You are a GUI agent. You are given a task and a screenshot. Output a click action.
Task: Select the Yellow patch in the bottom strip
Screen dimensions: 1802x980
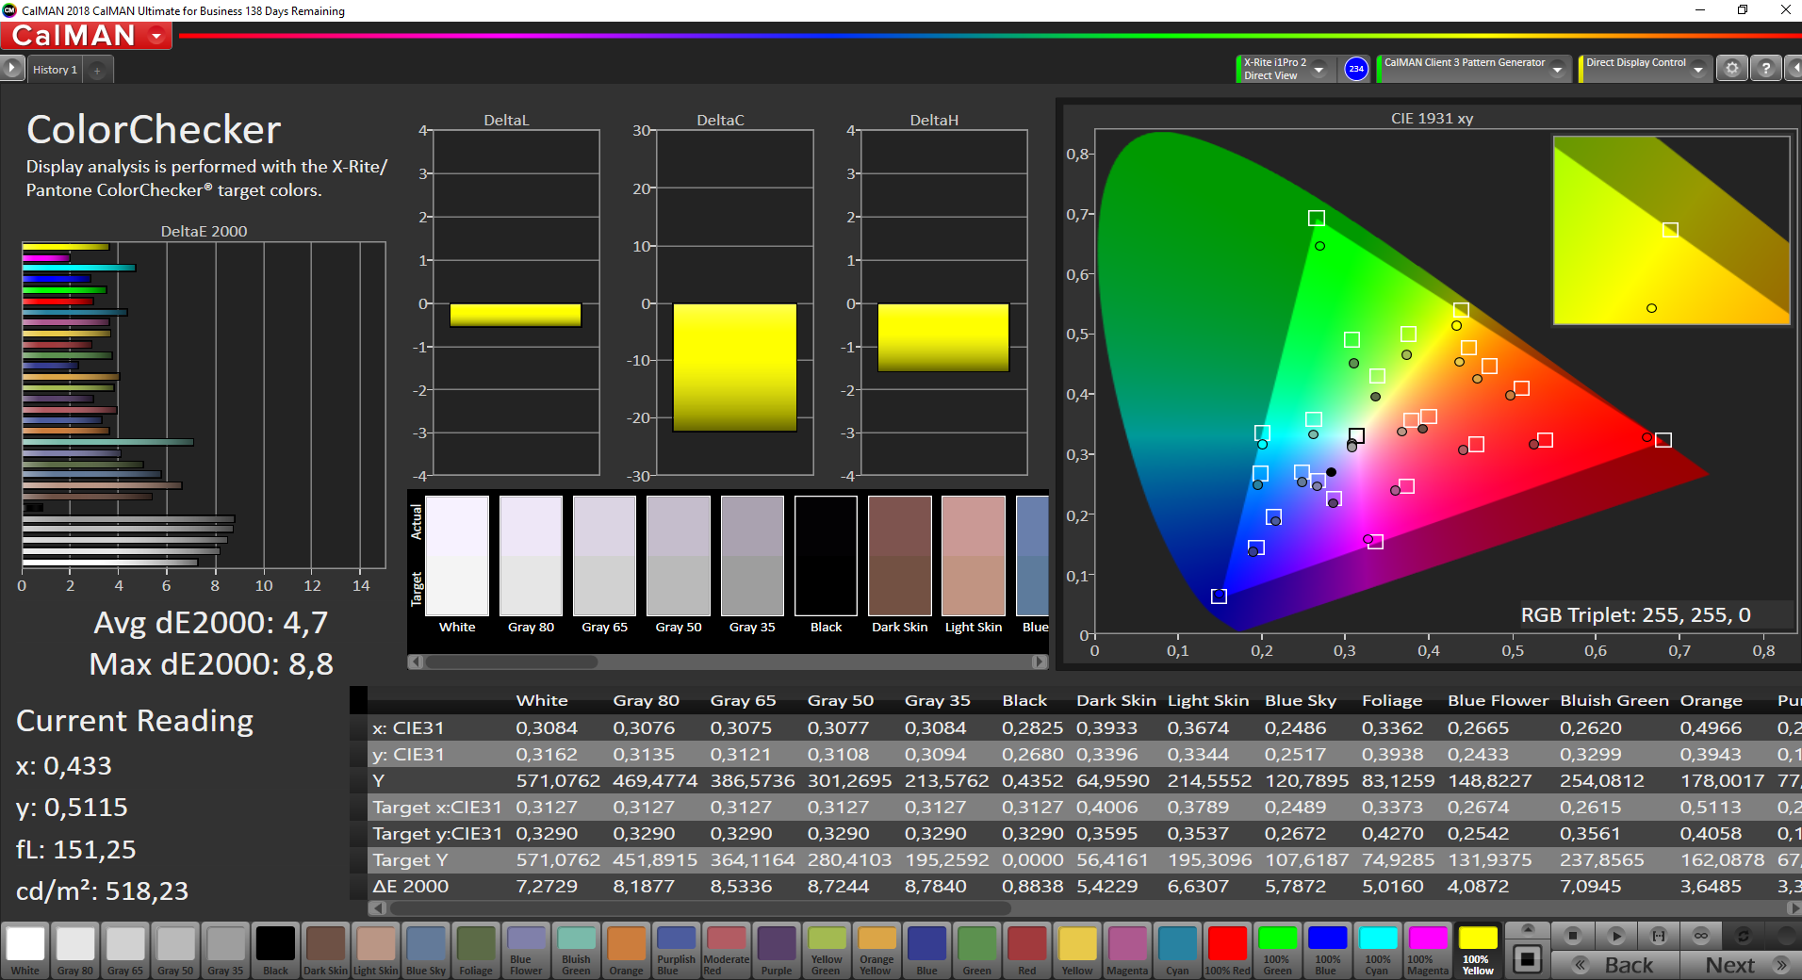(x=1077, y=951)
